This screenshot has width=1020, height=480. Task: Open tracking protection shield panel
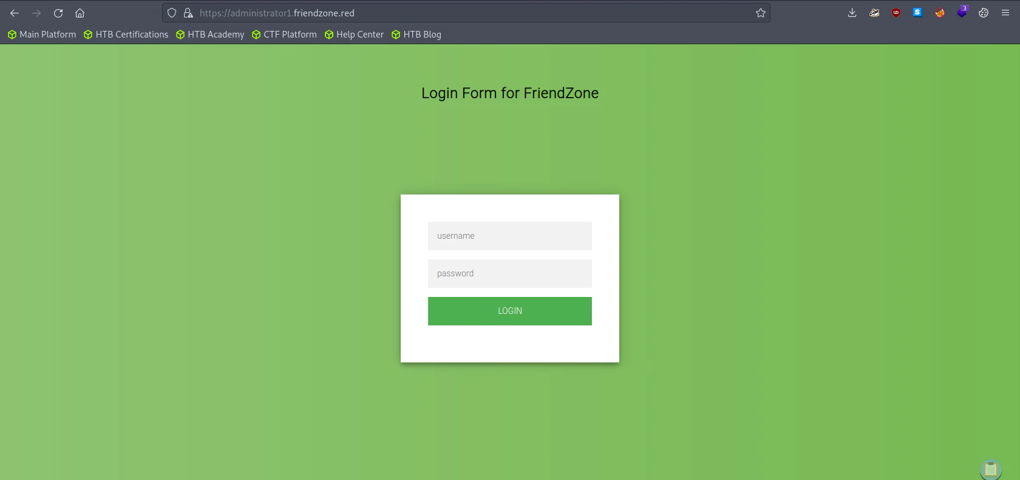(172, 13)
